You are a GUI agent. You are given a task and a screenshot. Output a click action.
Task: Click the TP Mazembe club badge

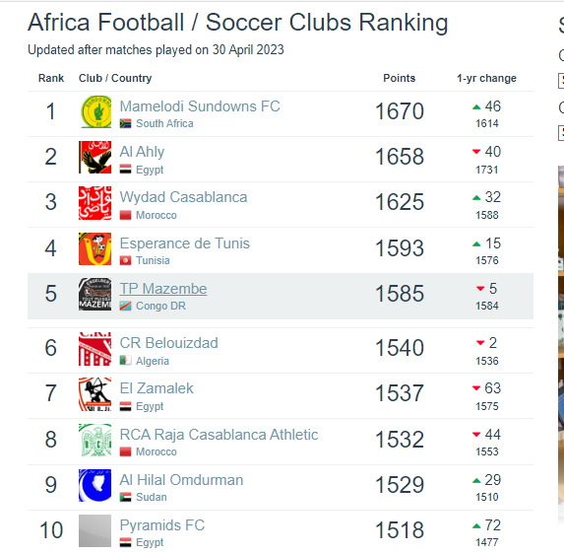(94, 294)
